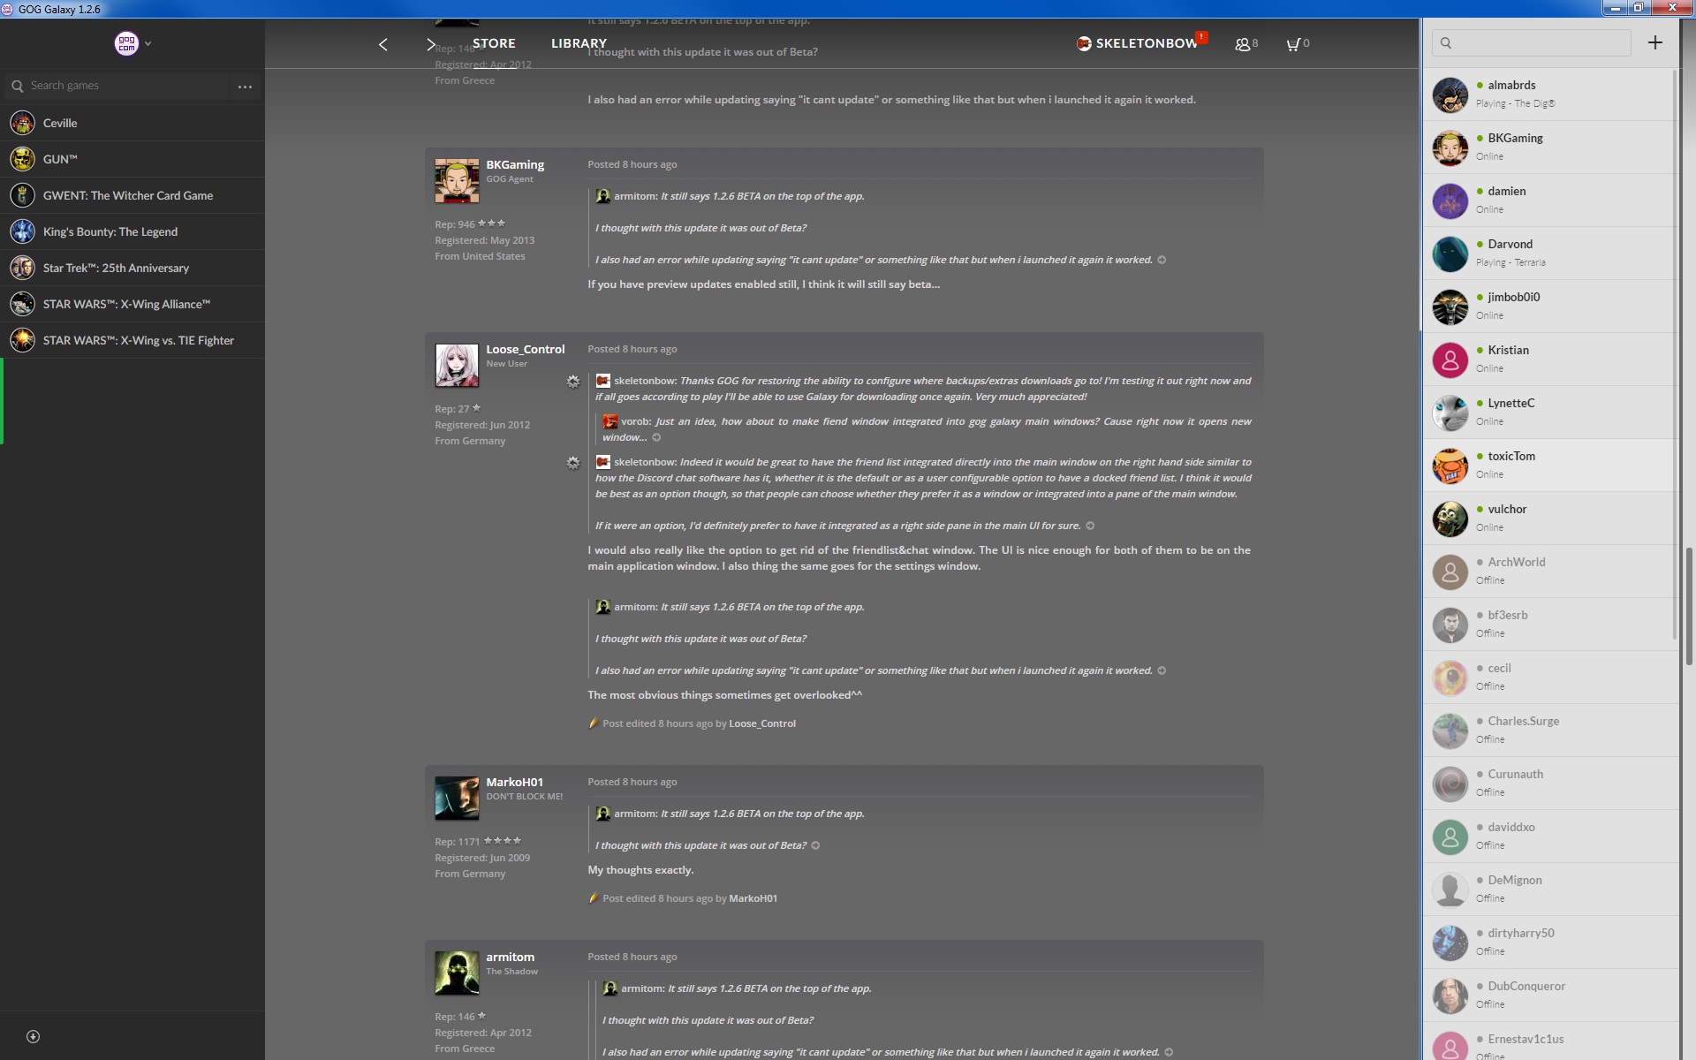Open jimbob0i0's avatar

[1450, 307]
